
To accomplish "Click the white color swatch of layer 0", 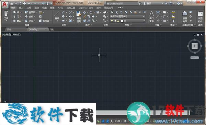I will [122, 21].
